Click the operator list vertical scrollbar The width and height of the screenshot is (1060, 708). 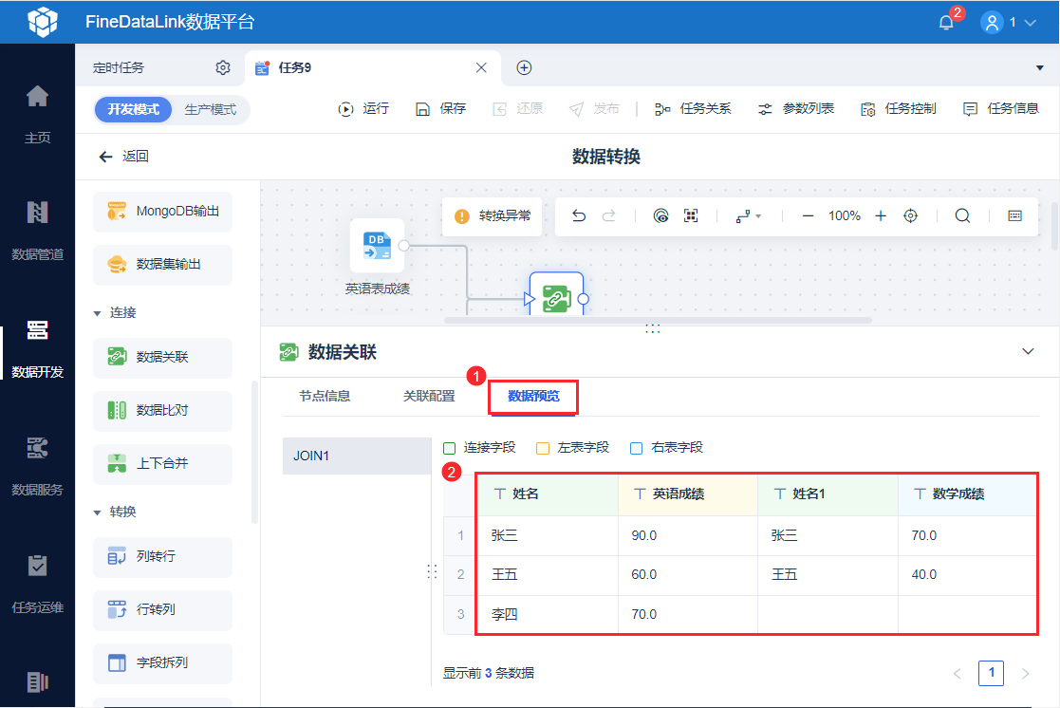pyautogui.click(x=254, y=452)
